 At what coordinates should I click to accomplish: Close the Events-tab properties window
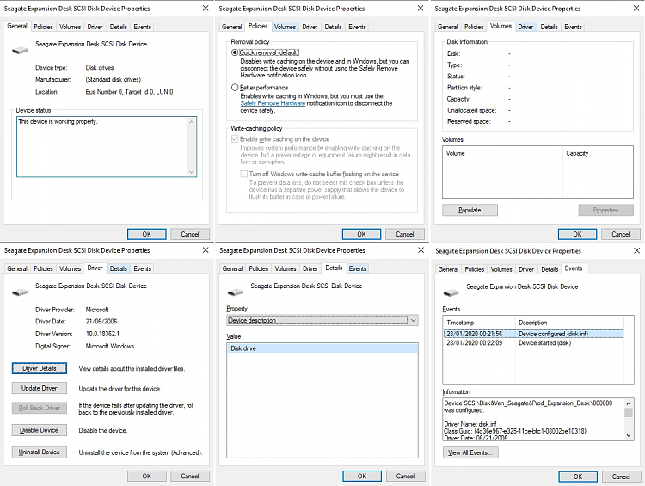(x=636, y=250)
